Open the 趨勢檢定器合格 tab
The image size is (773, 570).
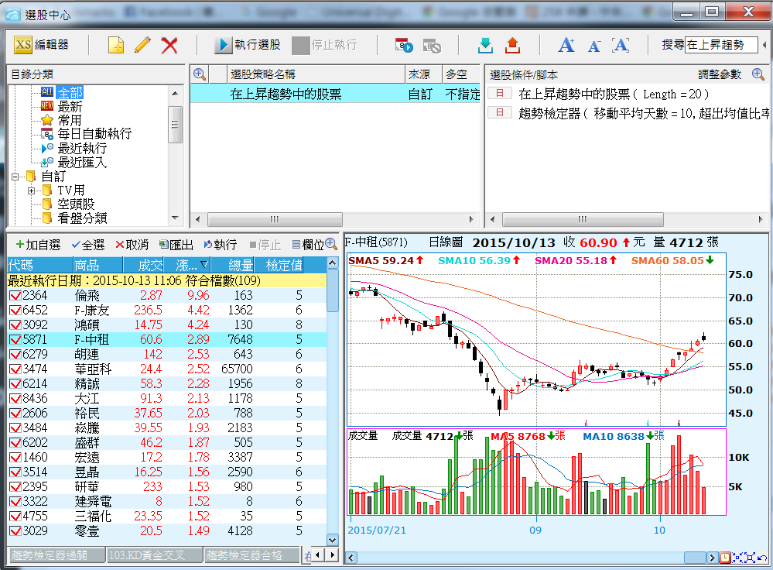coord(252,555)
